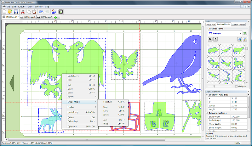Collapse the Location And Size section
The image size is (252, 146).
coord(207,95)
